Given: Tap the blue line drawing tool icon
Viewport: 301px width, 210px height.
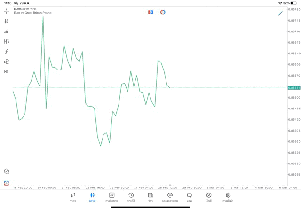Looking at the screenshot, I should pos(280,13).
